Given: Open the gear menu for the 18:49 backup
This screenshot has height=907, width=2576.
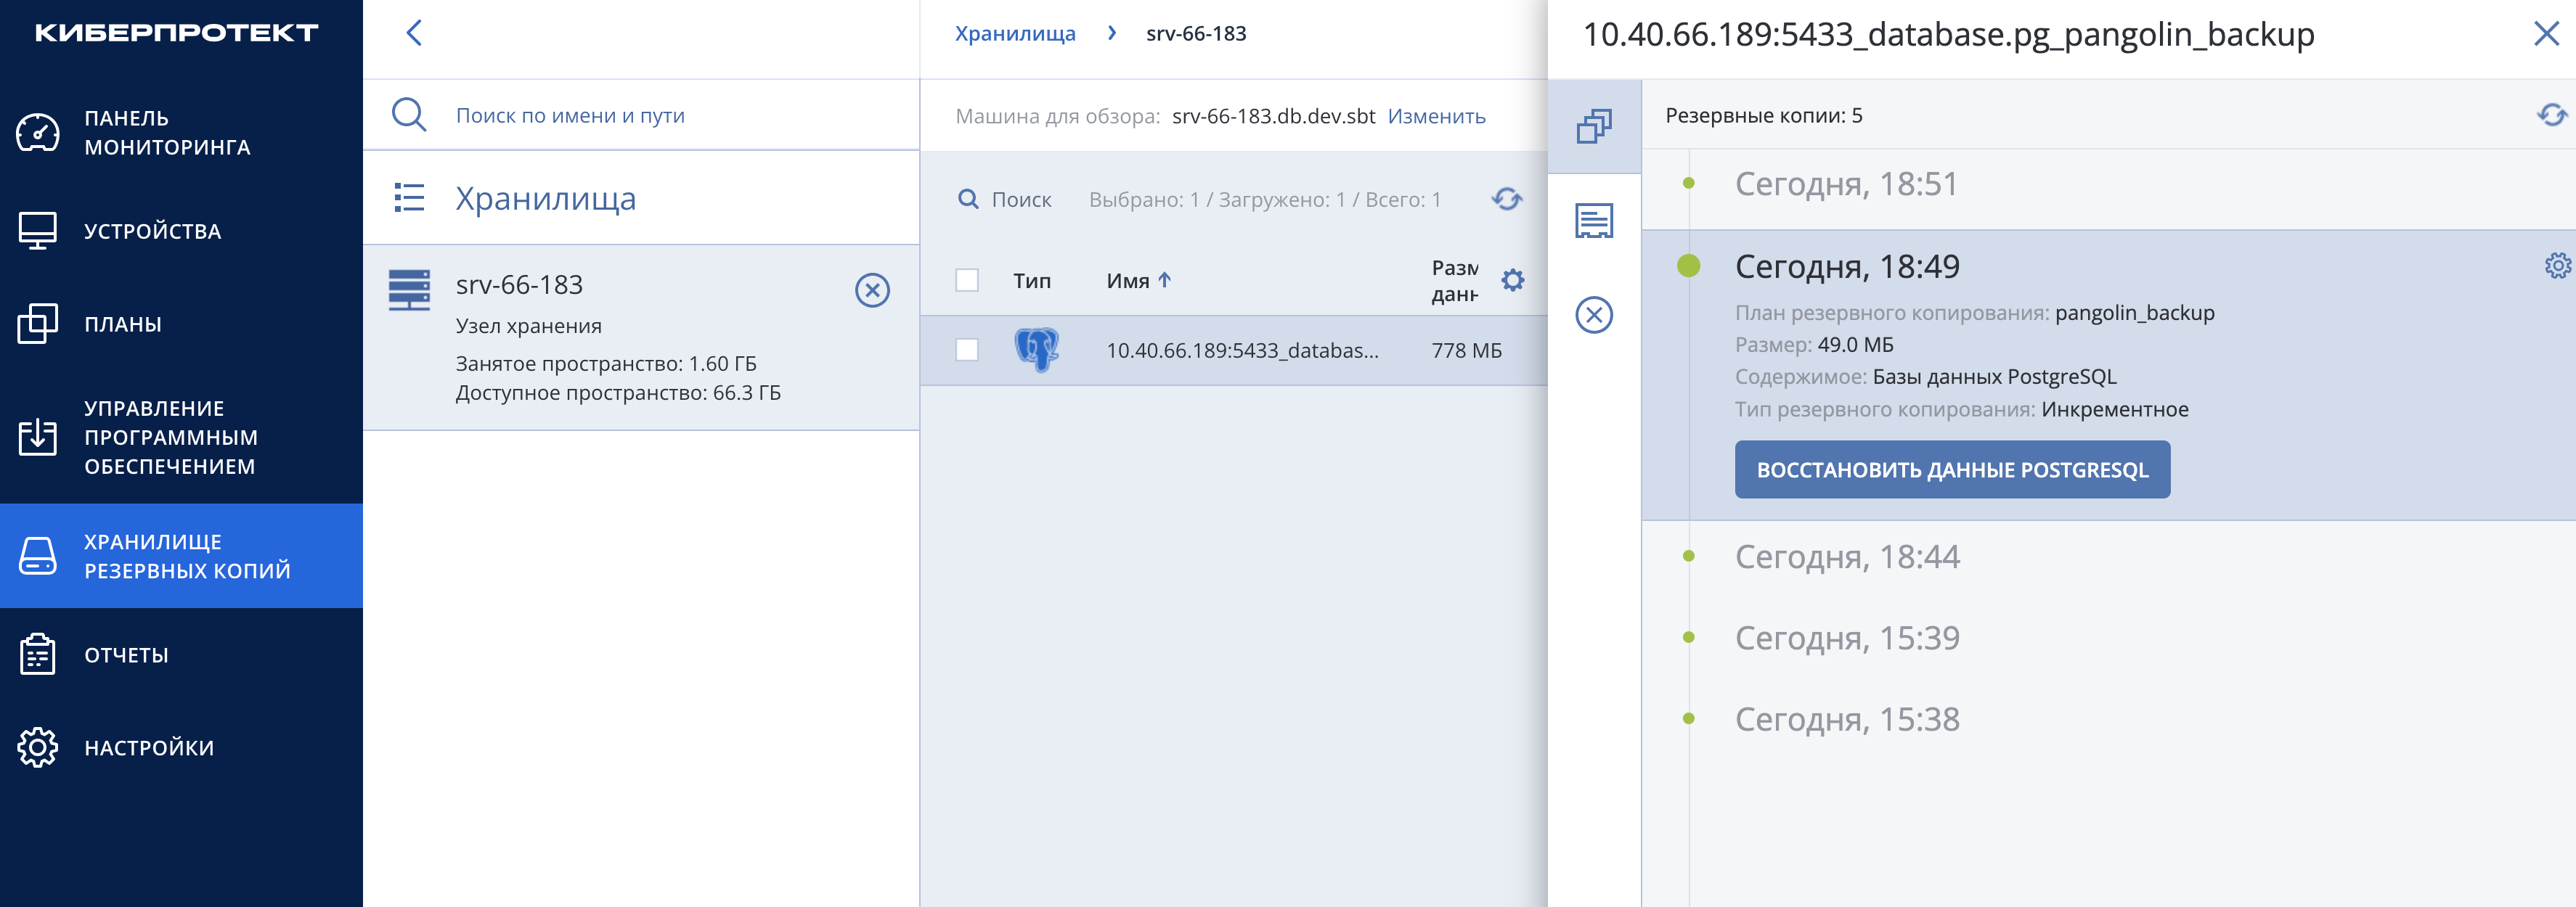Looking at the screenshot, I should point(2558,266).
